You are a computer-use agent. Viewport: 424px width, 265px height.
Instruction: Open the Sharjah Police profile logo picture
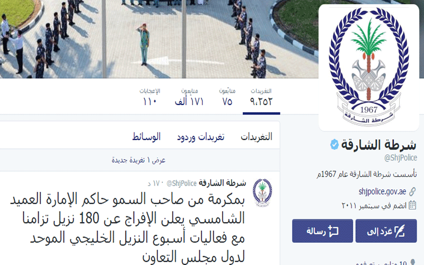click(x=369, y=68)
